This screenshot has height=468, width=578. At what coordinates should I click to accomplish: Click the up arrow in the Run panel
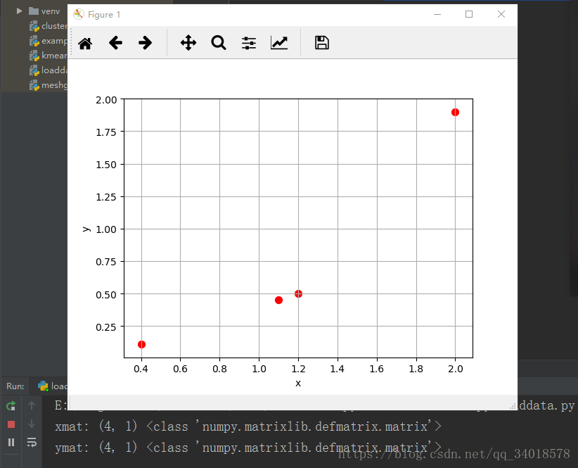(32, 405)
